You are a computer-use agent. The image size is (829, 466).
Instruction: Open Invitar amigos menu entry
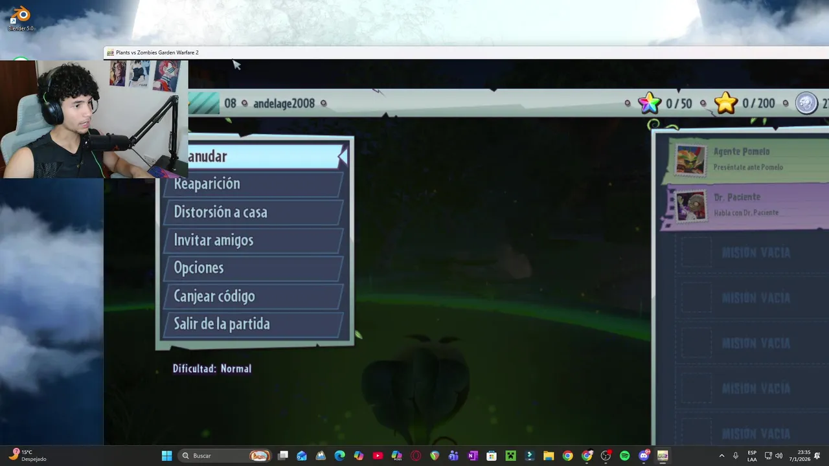[x=253, y=240]
